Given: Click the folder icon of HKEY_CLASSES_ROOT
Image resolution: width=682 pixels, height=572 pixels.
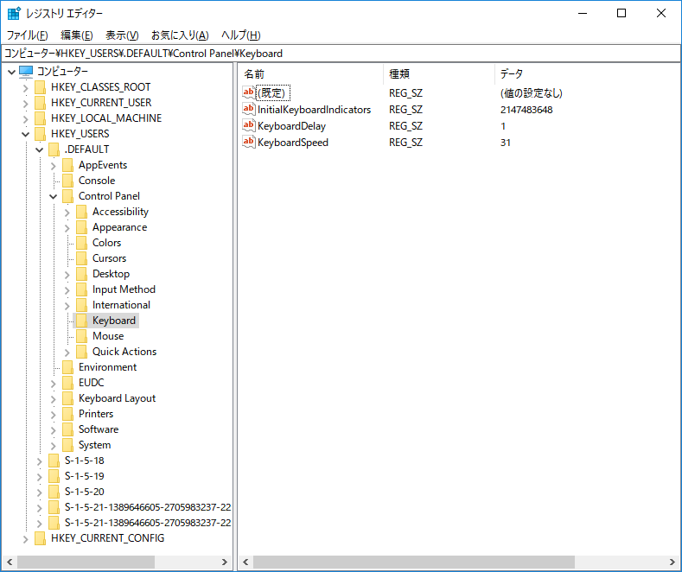Looking at the screenshot, I should (x=40, y=87).
